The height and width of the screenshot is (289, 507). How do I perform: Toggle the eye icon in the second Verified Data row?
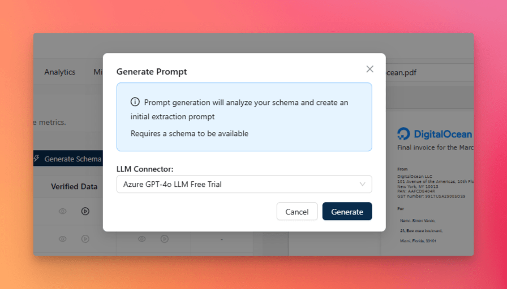point(63,239)
